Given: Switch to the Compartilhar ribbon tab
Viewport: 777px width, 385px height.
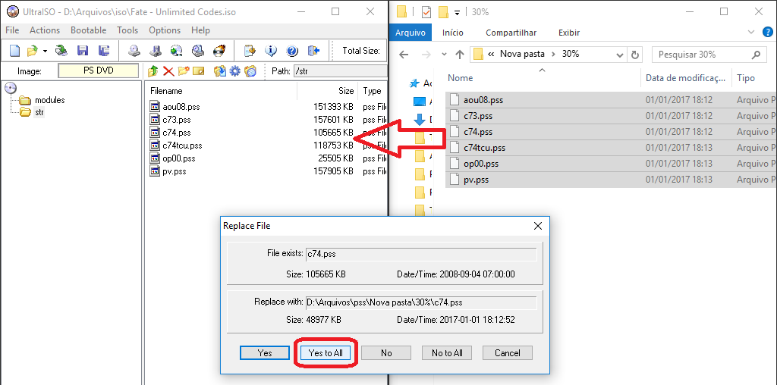Looking at the screenshot, I should [511, 33].
